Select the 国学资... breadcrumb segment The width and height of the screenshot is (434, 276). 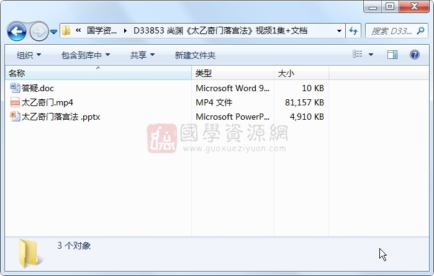(102, 30)
